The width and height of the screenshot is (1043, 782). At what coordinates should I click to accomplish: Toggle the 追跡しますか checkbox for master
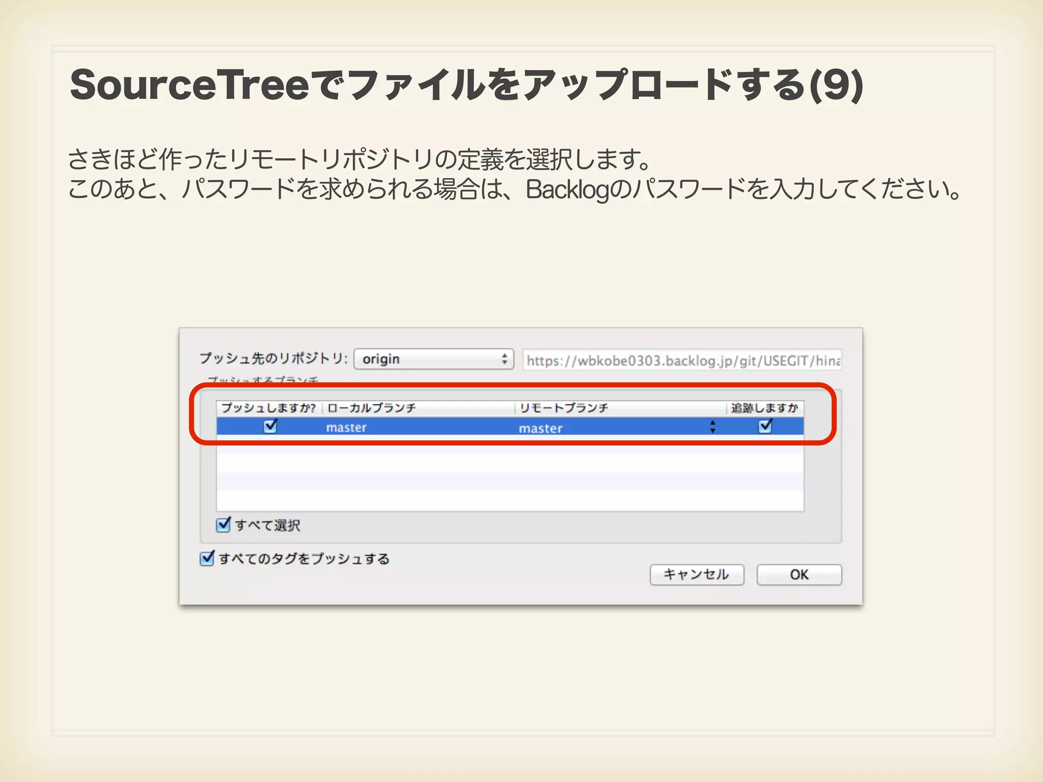point(765,426)
